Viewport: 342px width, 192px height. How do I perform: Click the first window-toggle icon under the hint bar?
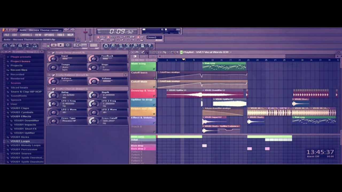click(x=6, y=46)
